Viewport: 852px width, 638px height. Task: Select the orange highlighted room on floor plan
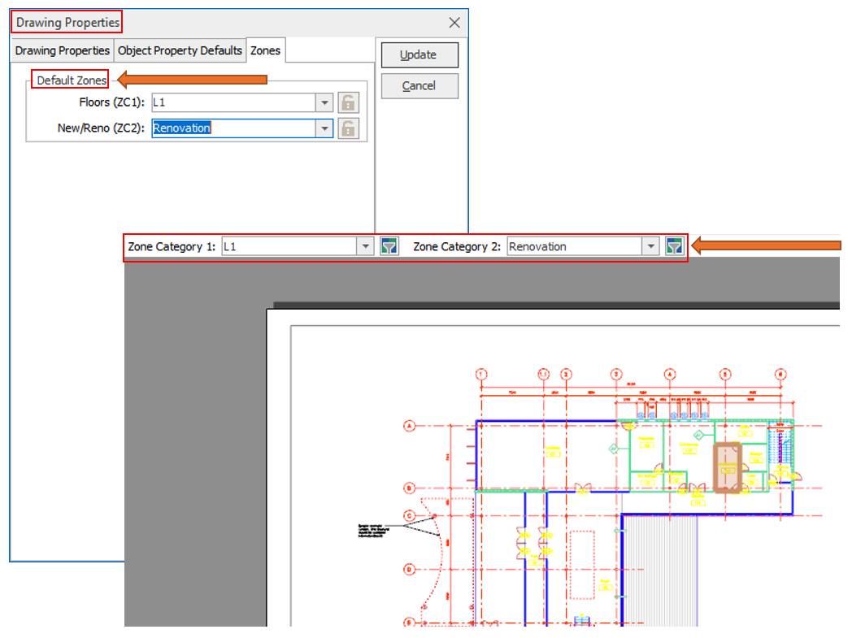(x=728, y=467)
